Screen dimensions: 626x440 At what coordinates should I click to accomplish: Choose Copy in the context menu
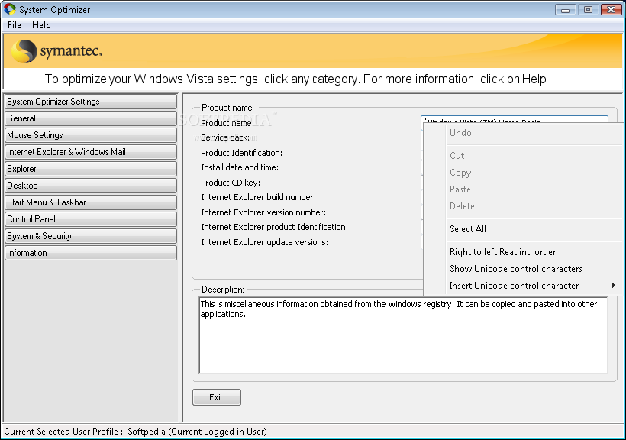point(523,172)
